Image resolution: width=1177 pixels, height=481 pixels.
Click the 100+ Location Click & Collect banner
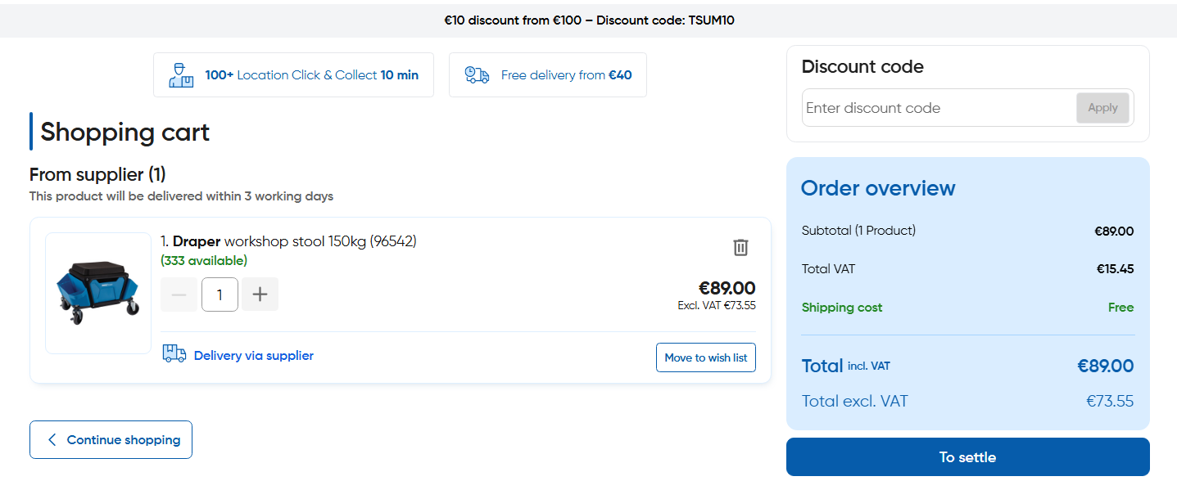tap(311, 75)
